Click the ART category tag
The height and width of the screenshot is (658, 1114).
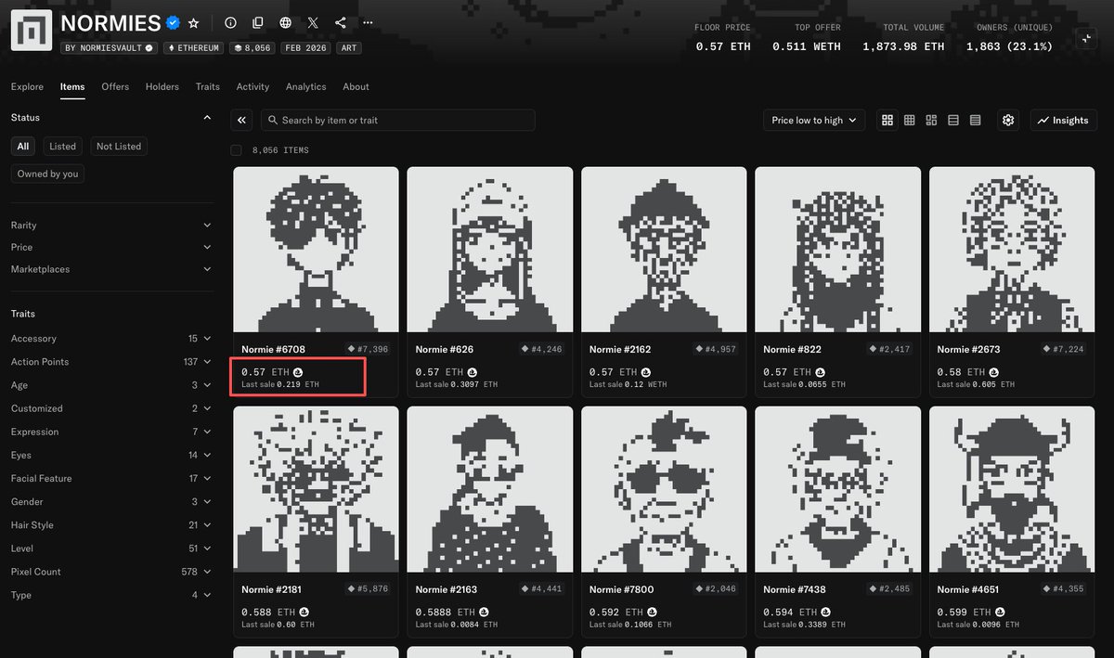(x=349, y=47)
